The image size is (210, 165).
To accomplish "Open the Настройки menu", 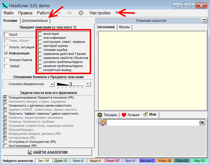I will point(100,13).
